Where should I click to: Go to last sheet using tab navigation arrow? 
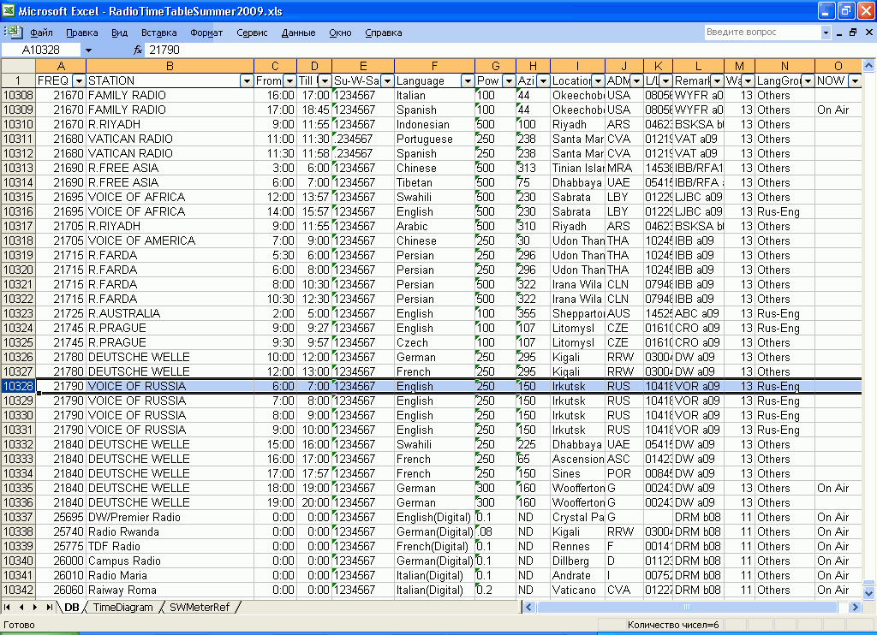(x=49, y=607)
